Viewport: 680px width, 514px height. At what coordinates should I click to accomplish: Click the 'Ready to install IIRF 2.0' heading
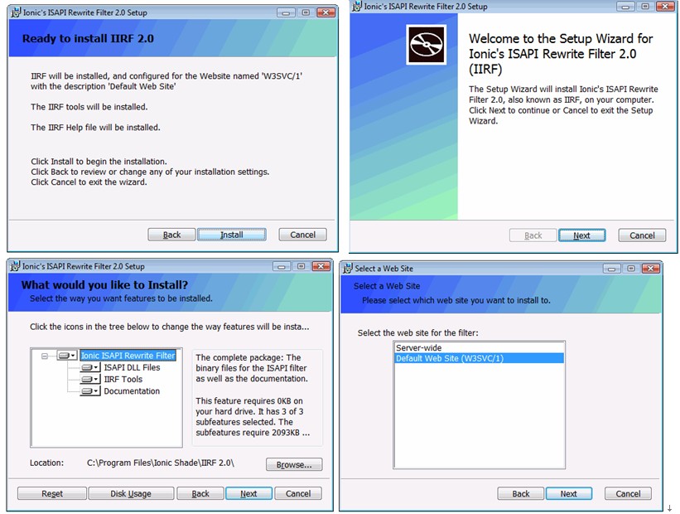[88, 39]
